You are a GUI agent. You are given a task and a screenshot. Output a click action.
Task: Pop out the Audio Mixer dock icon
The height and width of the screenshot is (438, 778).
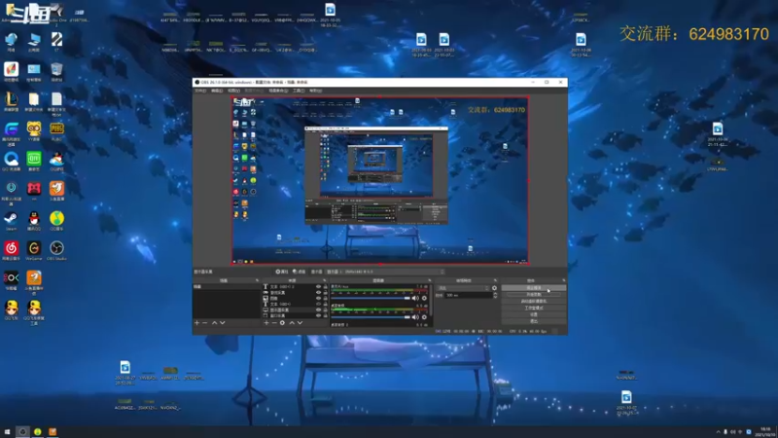tap(430, 280)
